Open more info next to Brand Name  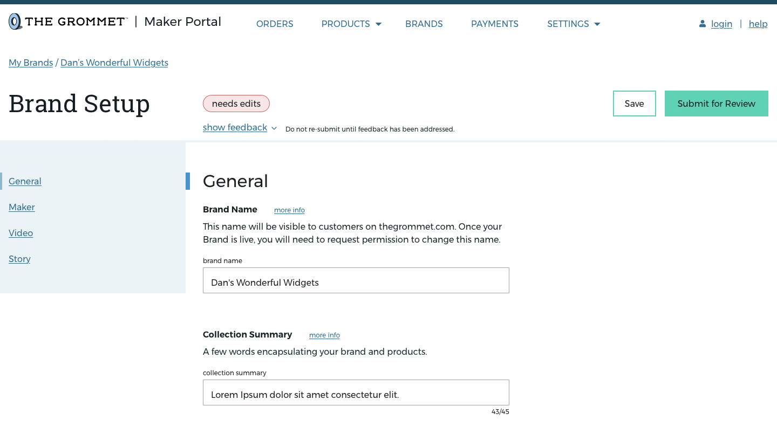[289, 210]
